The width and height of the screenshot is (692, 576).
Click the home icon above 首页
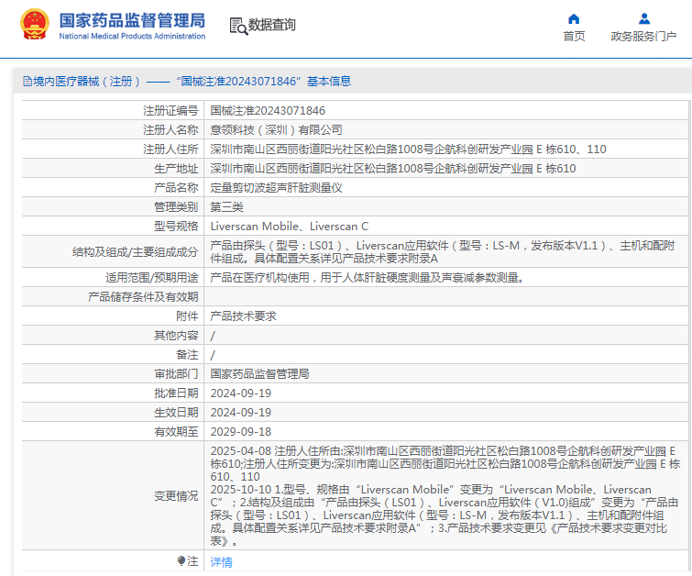[x=574, y=18]
